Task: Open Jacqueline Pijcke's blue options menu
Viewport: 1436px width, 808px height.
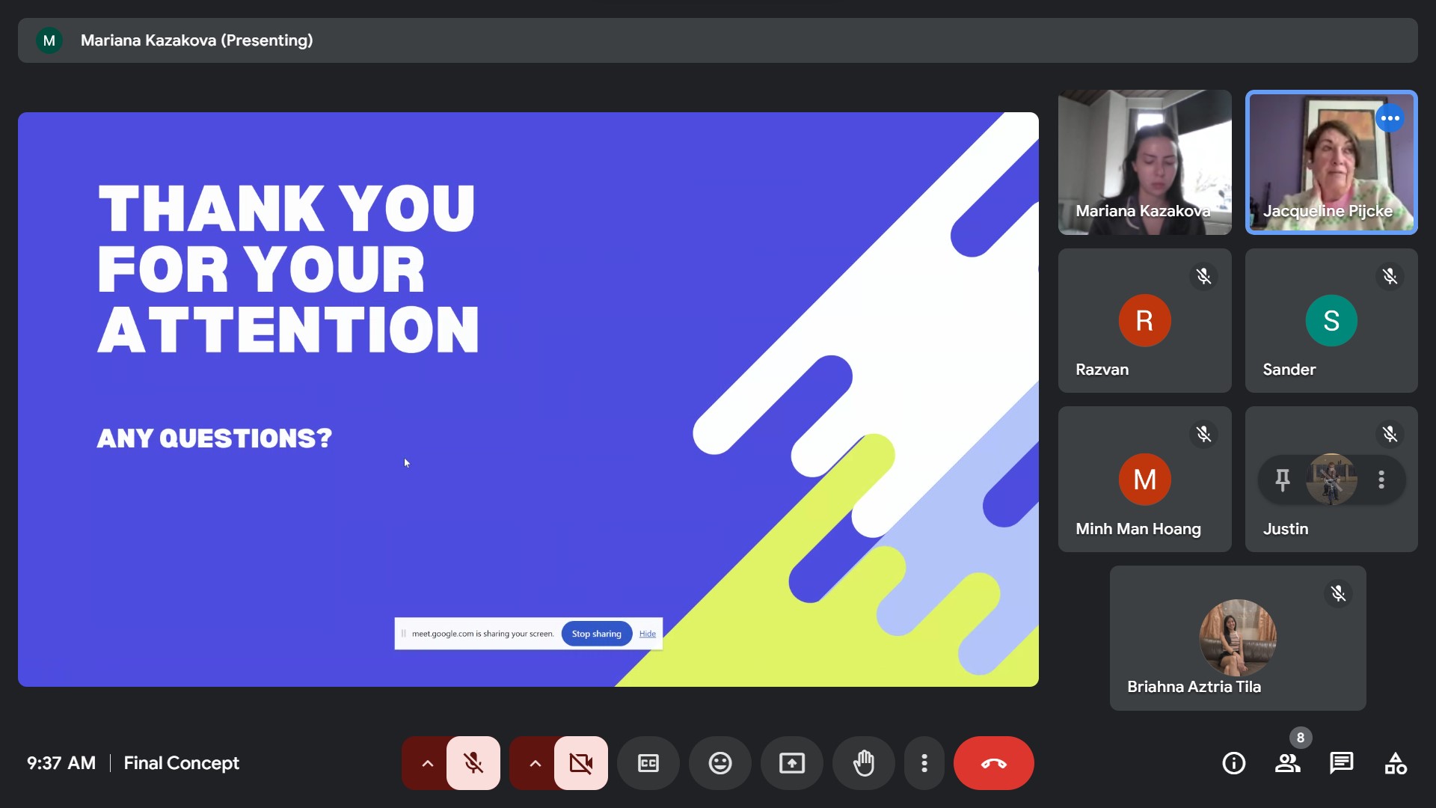Action: coord(1390,118)
